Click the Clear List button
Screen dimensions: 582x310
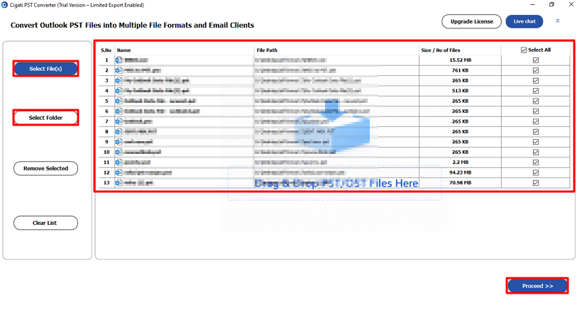point(45,223)
